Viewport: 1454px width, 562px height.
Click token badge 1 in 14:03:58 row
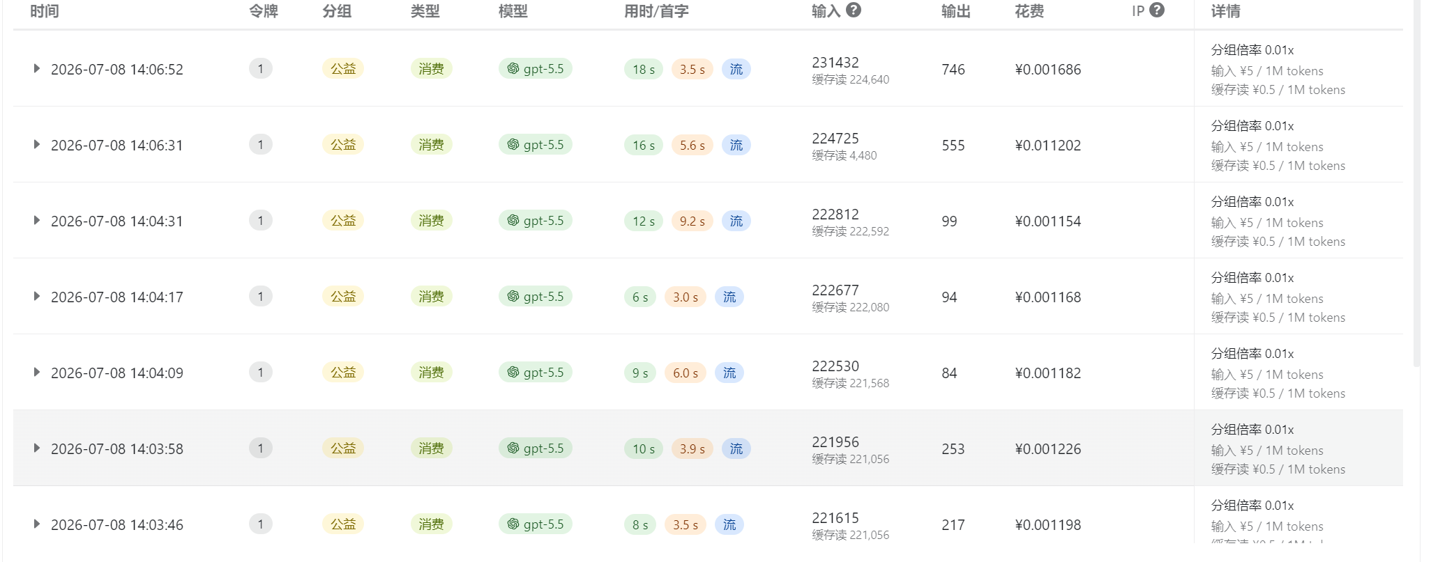(x=261, y=448)
